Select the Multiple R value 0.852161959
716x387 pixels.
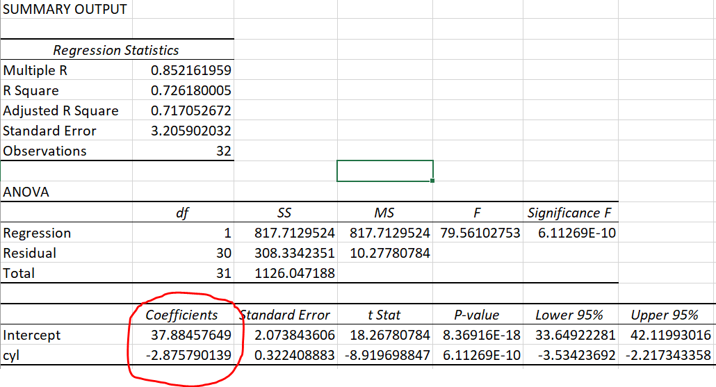point(190,70)
